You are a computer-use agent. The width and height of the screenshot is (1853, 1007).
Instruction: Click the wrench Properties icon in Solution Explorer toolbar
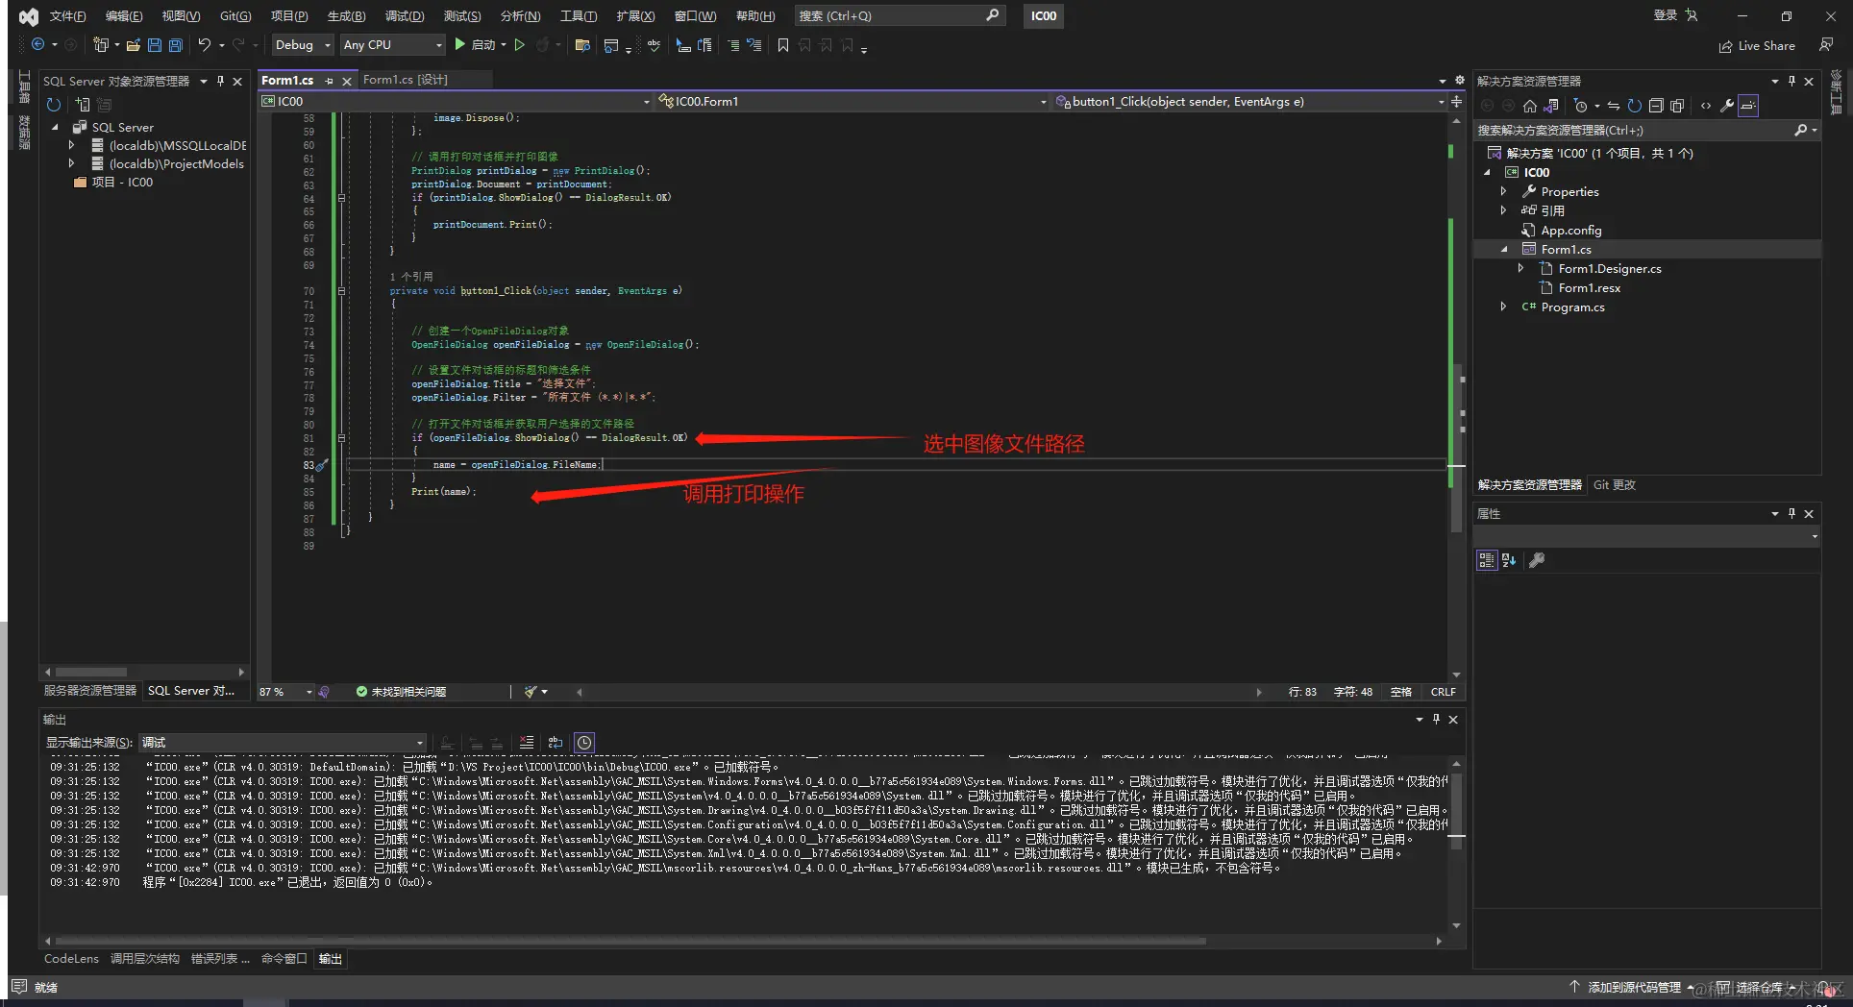1727,106
